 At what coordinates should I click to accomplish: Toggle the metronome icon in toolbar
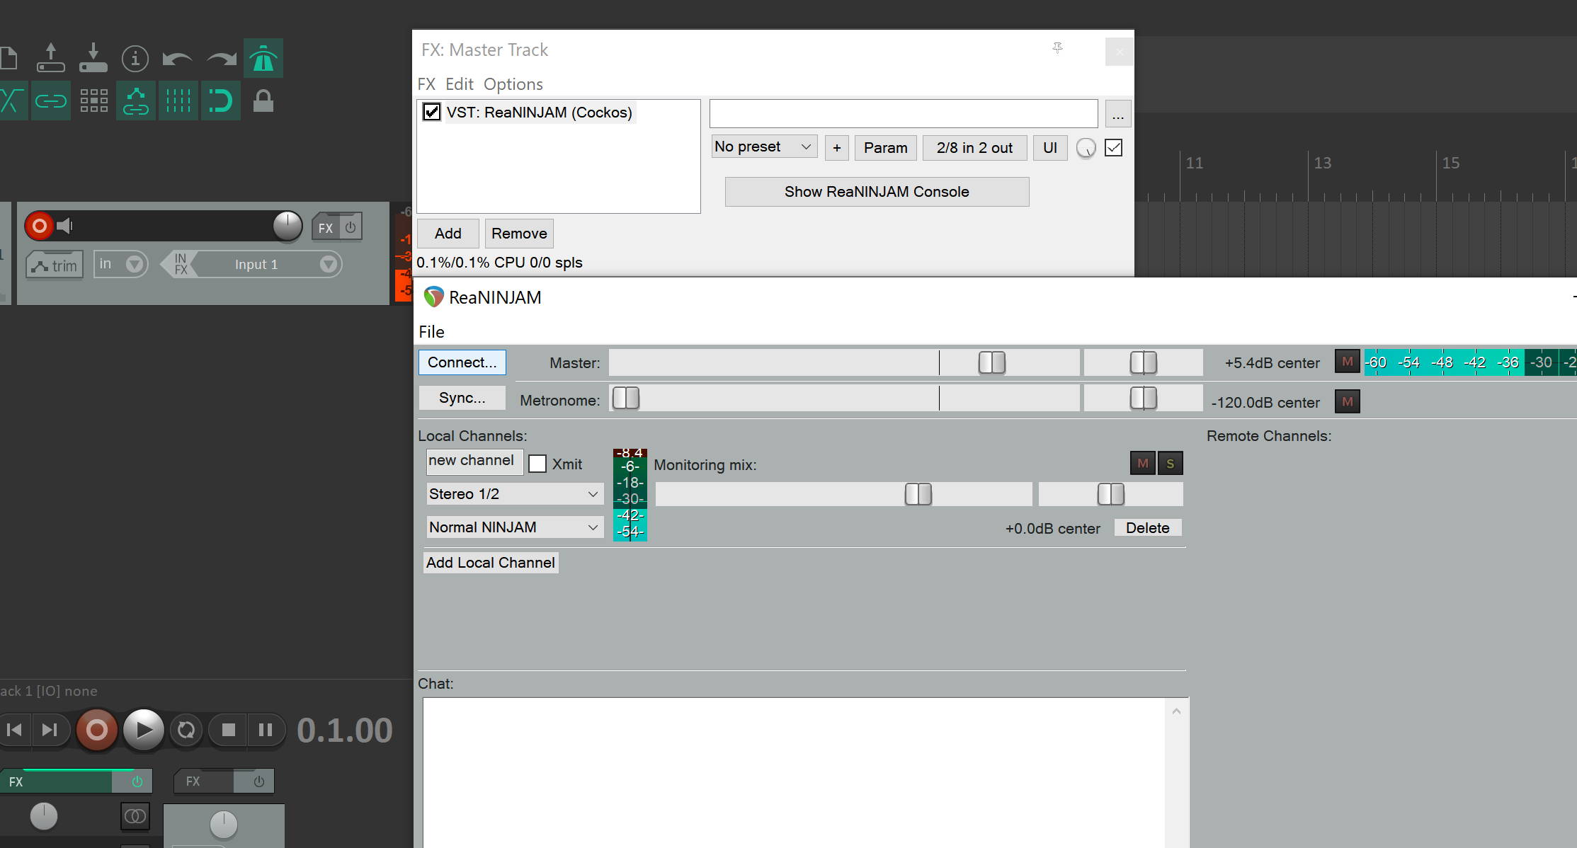click(x=263, y=59)
